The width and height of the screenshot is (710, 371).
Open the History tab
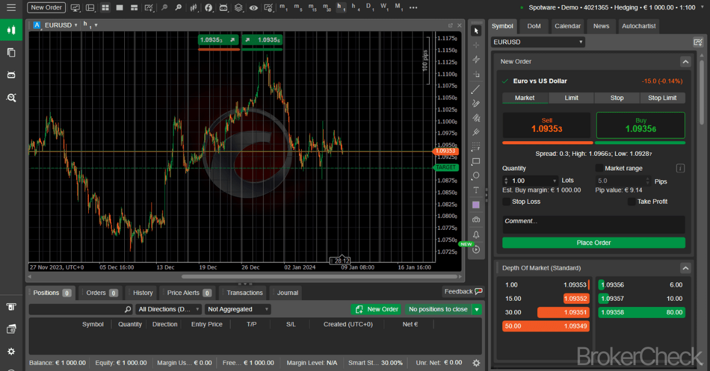(143, 293)
